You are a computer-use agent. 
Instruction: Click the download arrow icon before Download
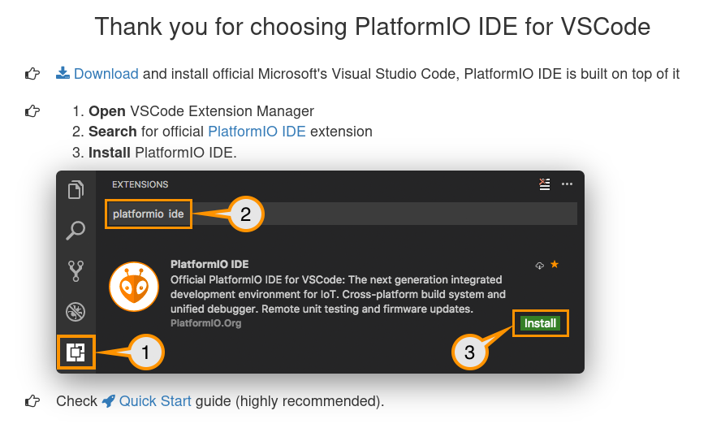[63, 74]
